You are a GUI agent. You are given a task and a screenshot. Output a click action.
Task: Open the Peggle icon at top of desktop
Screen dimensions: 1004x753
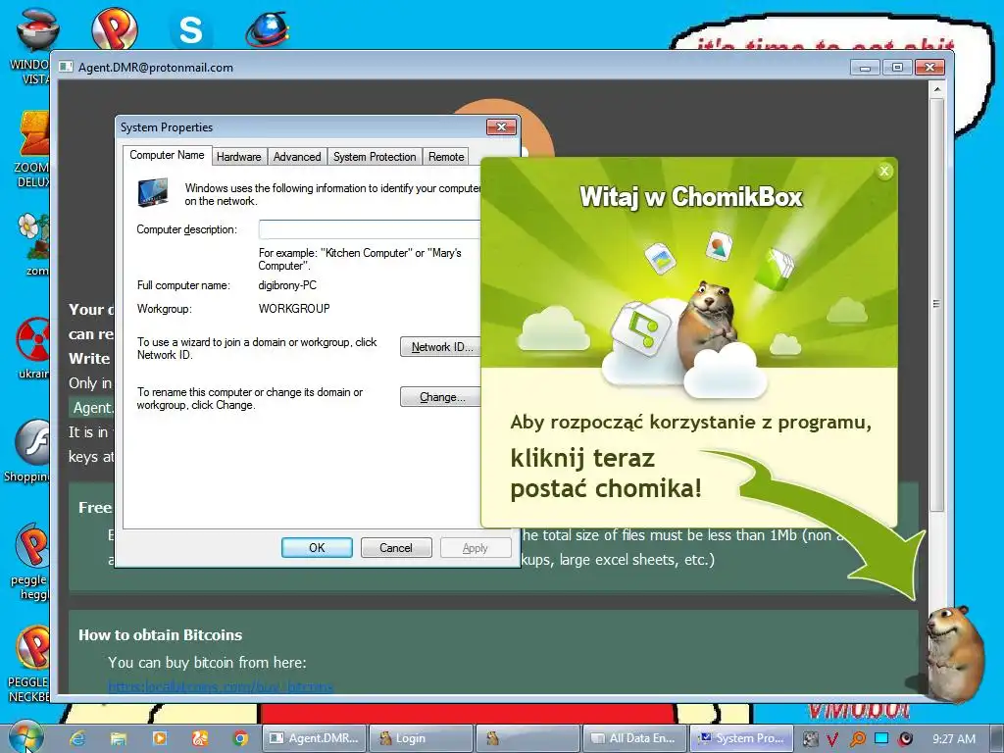(x=114, y=29)
